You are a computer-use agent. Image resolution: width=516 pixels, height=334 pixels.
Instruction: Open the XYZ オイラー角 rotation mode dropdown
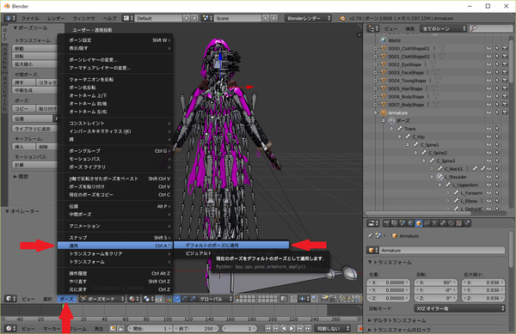(x=459, y=308)
